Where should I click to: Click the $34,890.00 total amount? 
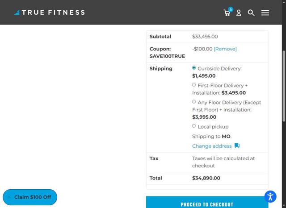point(206,178)
